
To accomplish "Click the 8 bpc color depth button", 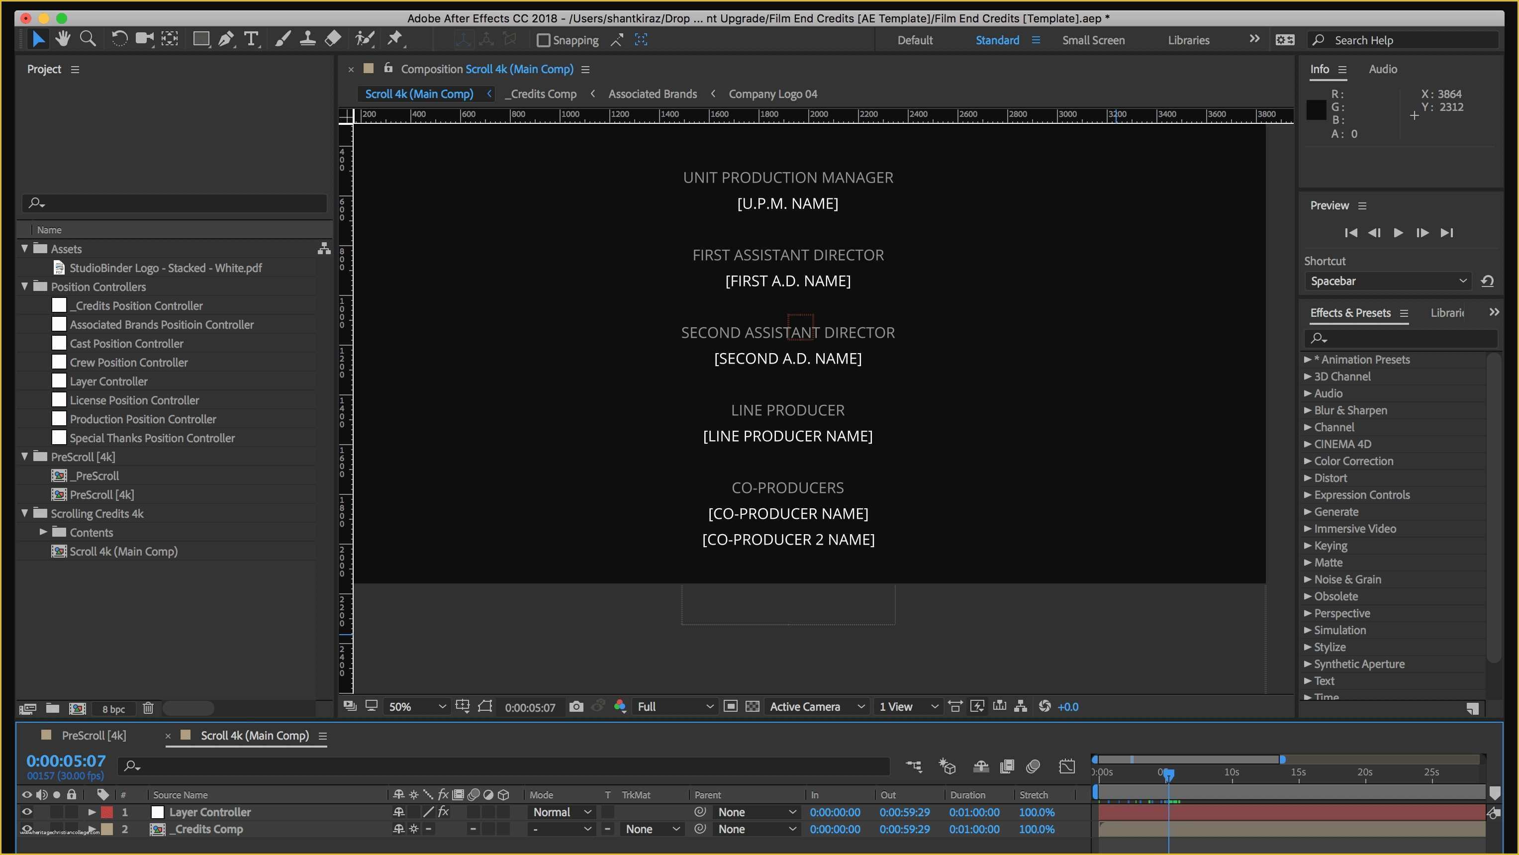I will (113, 708).
